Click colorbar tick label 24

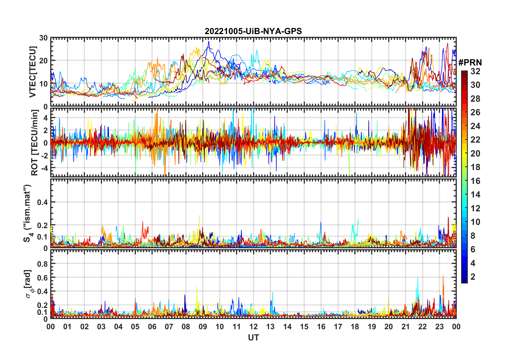point(475,126)
